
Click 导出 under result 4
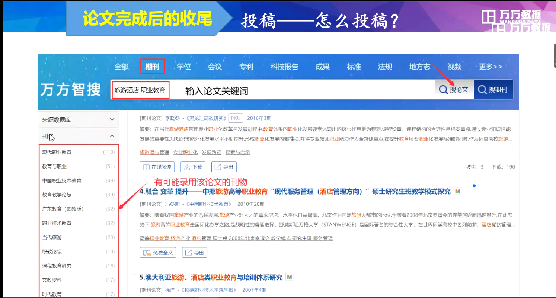point(194,253)
